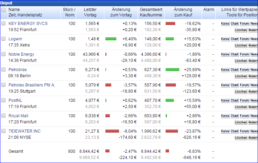Toggle the select-all checkbox in header
The height and width of the screenshot is (163, 258).
(3, 10)
